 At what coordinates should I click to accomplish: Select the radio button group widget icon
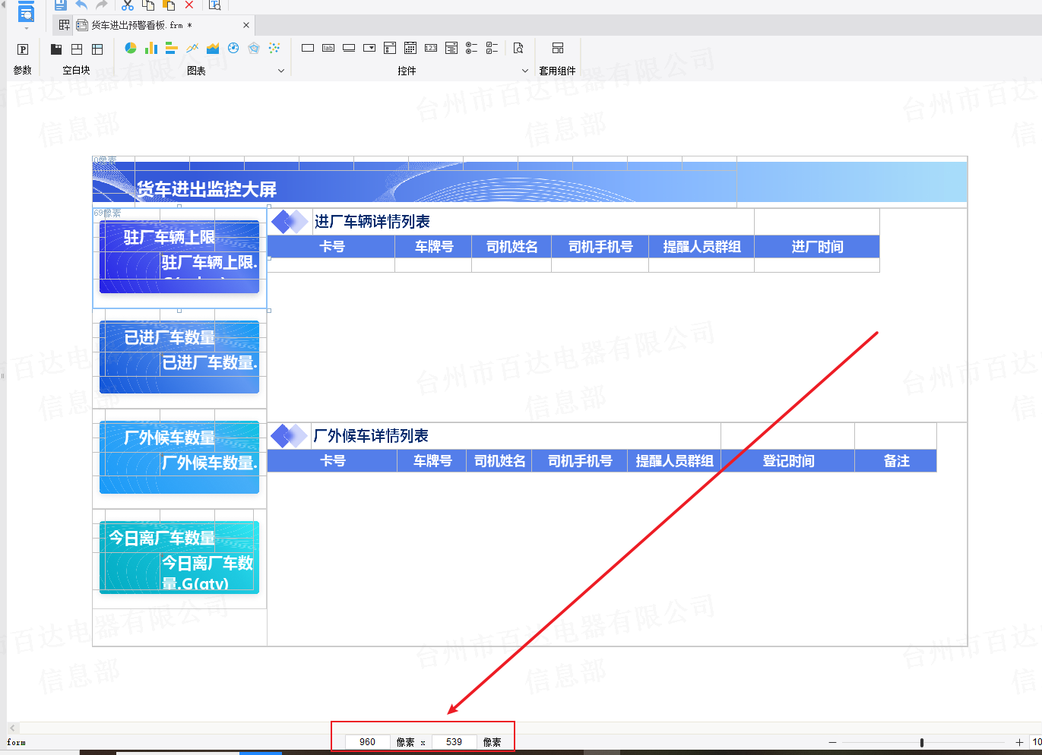pos(472,48)
